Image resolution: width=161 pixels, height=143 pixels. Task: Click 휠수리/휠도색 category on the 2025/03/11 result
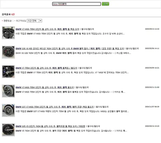point(82,87)
